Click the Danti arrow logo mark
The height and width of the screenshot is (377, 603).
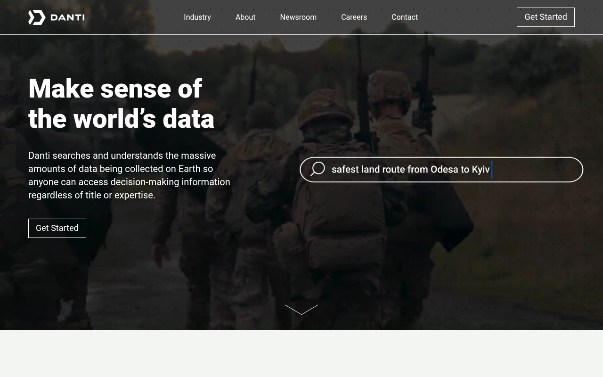(36, 17)
